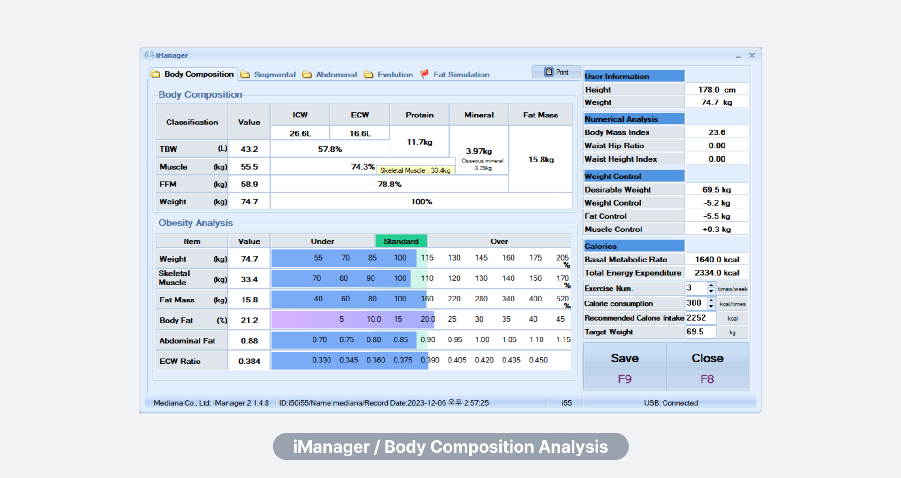This screenshot has height=478, width=901.
Task: Click the Recommended Calorie Intake field
Action: click(701, 318)
